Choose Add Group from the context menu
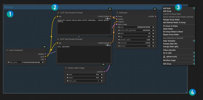Viewport: 203px width, 100px height. point(179,11)
